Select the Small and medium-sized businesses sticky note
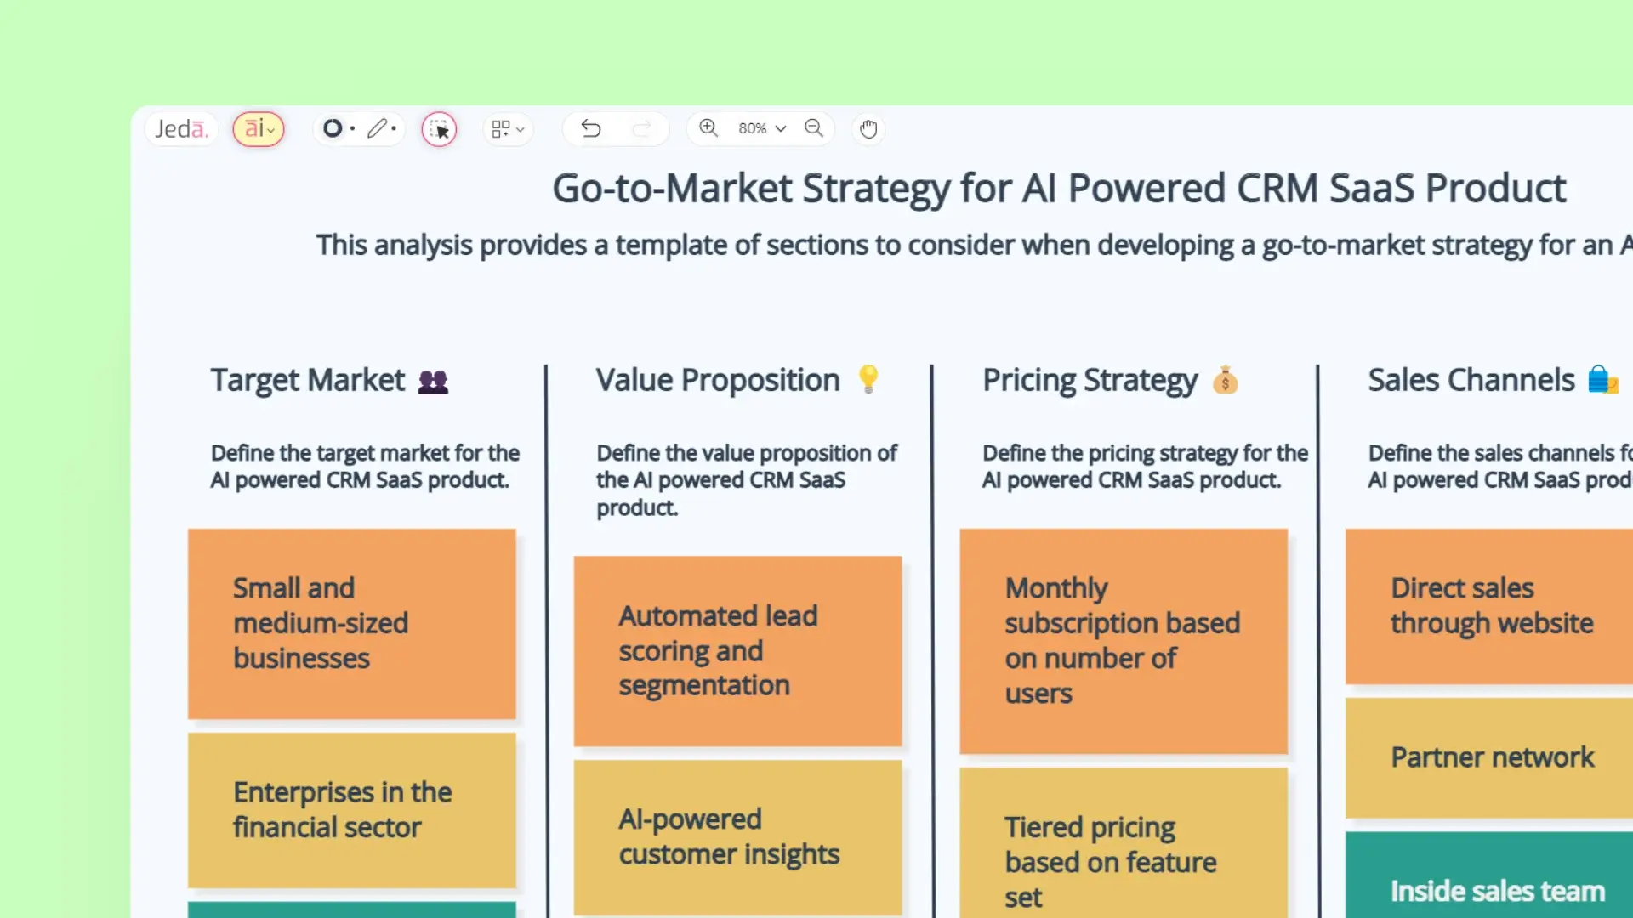1633x918 pixels. tap(351, 623)
